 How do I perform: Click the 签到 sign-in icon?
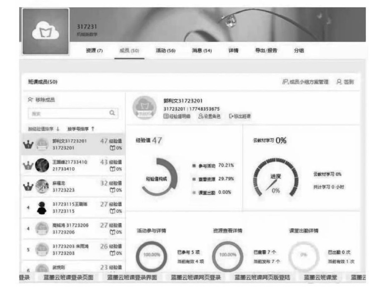click(x=340, y=82)
